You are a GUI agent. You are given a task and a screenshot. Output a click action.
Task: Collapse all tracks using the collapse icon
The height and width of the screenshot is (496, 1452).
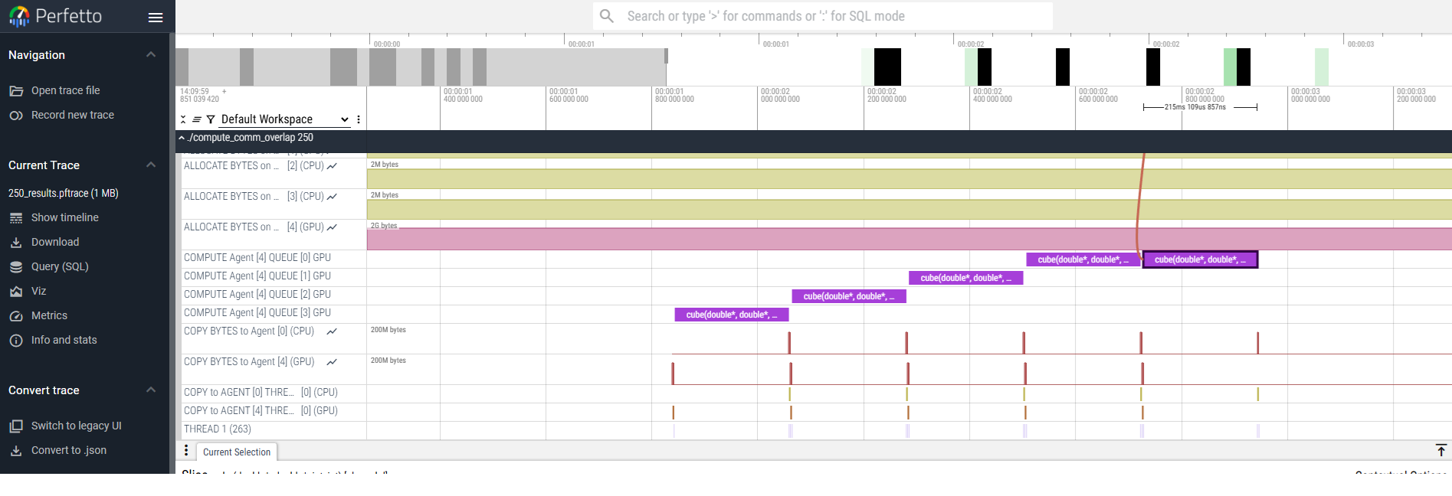click(183, 119)
